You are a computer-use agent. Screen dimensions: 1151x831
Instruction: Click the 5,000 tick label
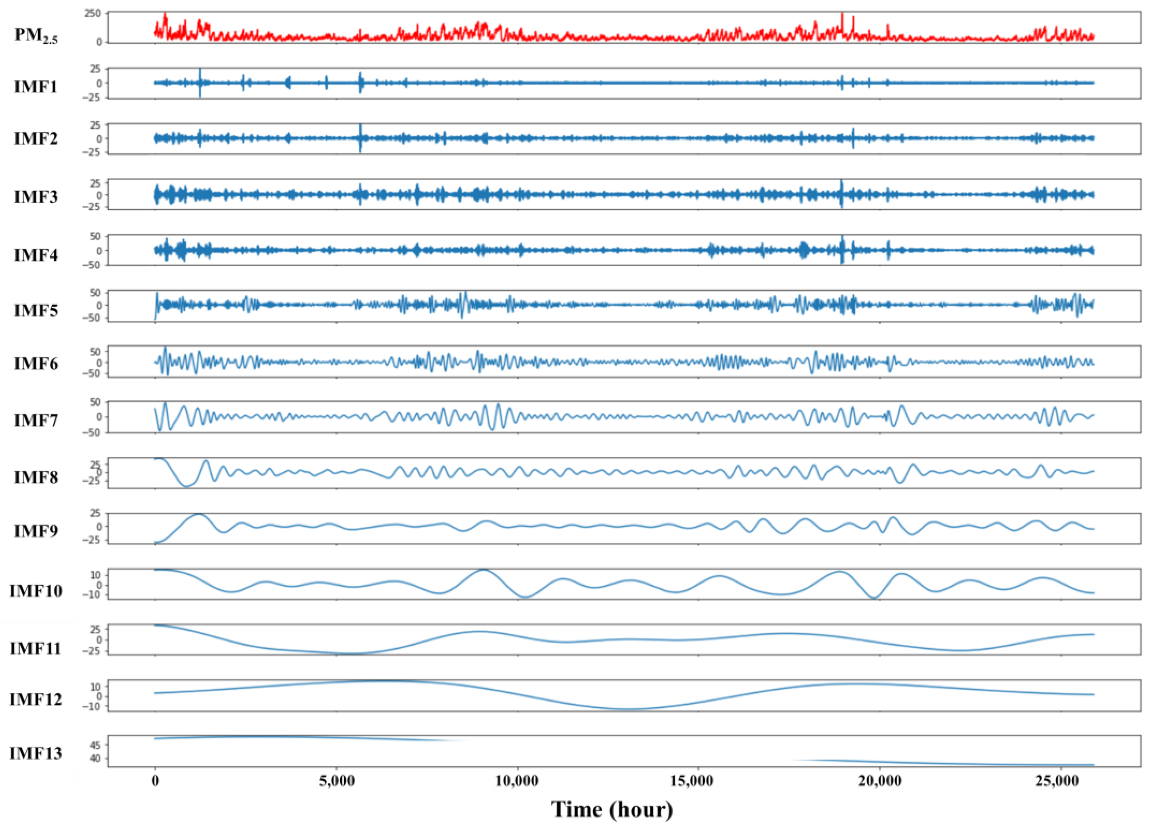(336, 781)
